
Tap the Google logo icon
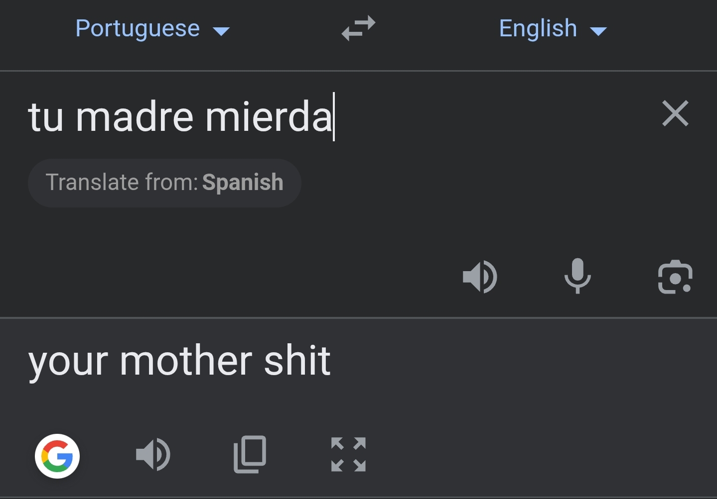(x=57, y=456)
